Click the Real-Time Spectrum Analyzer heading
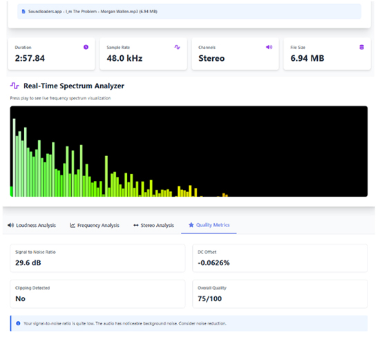The image size is (380, 337). coord(74,86)
